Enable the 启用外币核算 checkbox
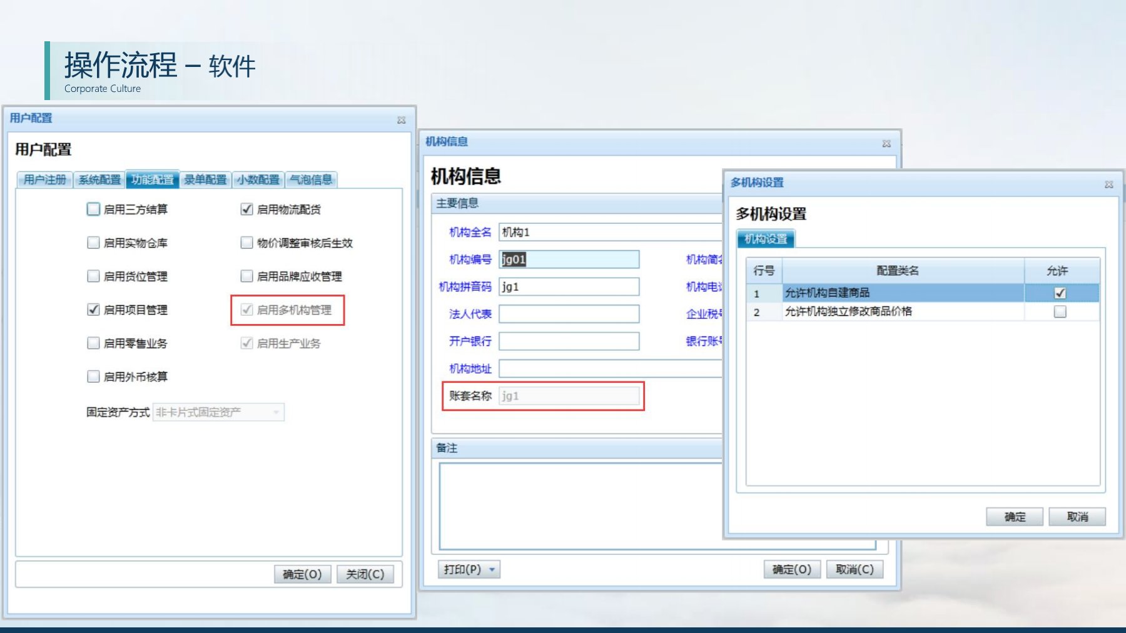Image resolution: width=1126 pixels, height=633 pixels. coord(93,376)
